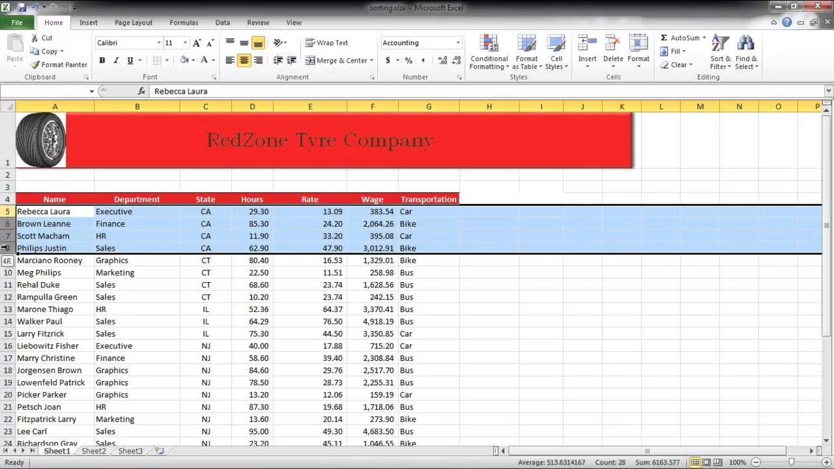Open the Accounting number format dropdown

[x=458, y=43]
